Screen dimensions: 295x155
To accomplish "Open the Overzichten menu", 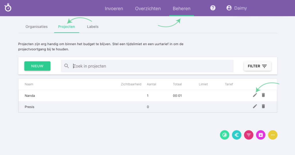I will tap(148, 8).
